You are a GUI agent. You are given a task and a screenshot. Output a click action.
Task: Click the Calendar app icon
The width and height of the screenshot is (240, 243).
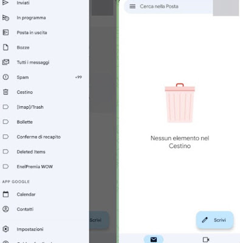coord(5,194)
